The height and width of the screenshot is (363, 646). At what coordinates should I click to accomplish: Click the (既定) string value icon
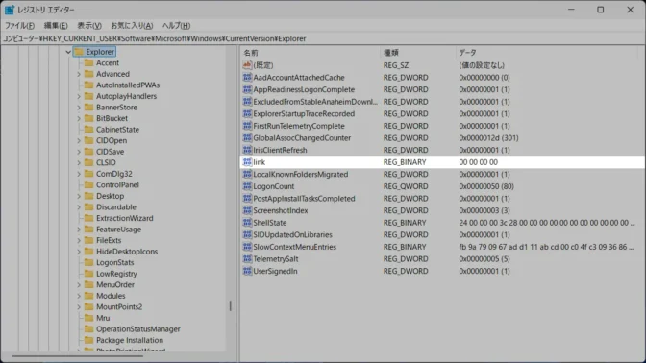click(x=247, y=65)
